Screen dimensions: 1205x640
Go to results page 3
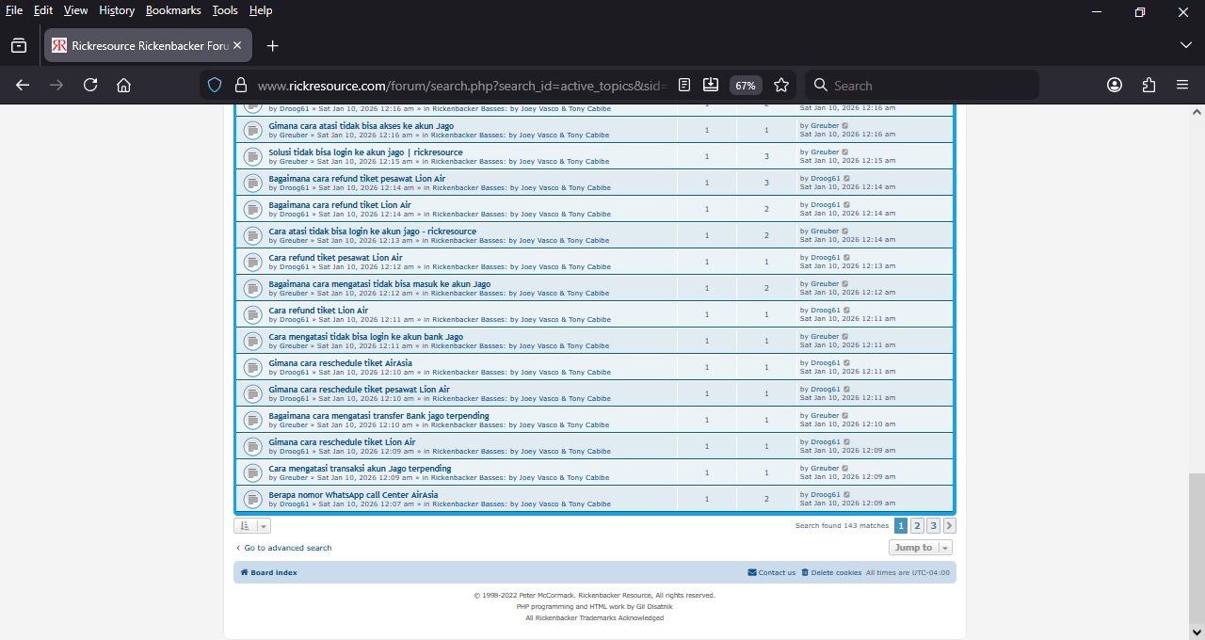[933, 526]
